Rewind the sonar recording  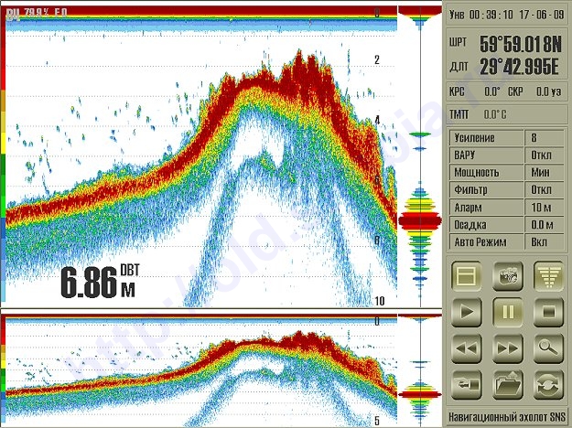click(x=469, y=348)
